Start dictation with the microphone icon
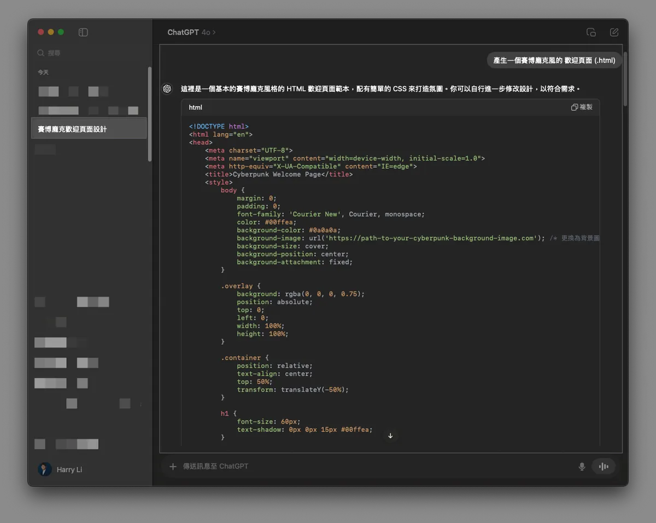656x523 pixels. click(582, 466)
